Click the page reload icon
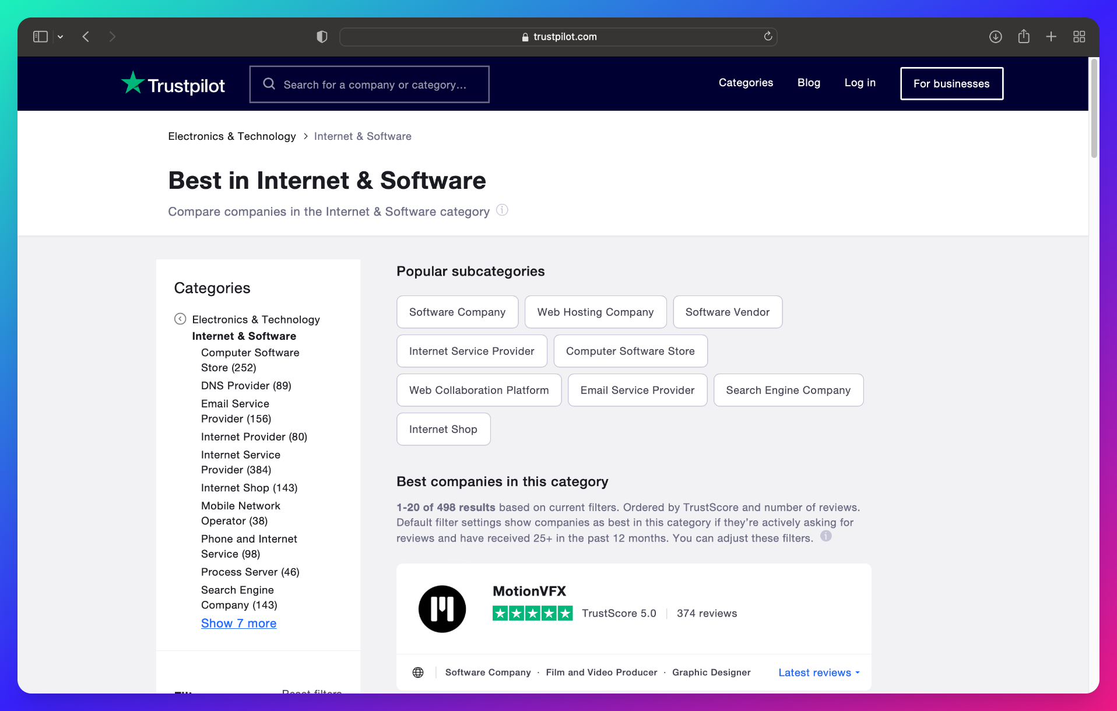The image size is (1117, 711). pos(768,37)
